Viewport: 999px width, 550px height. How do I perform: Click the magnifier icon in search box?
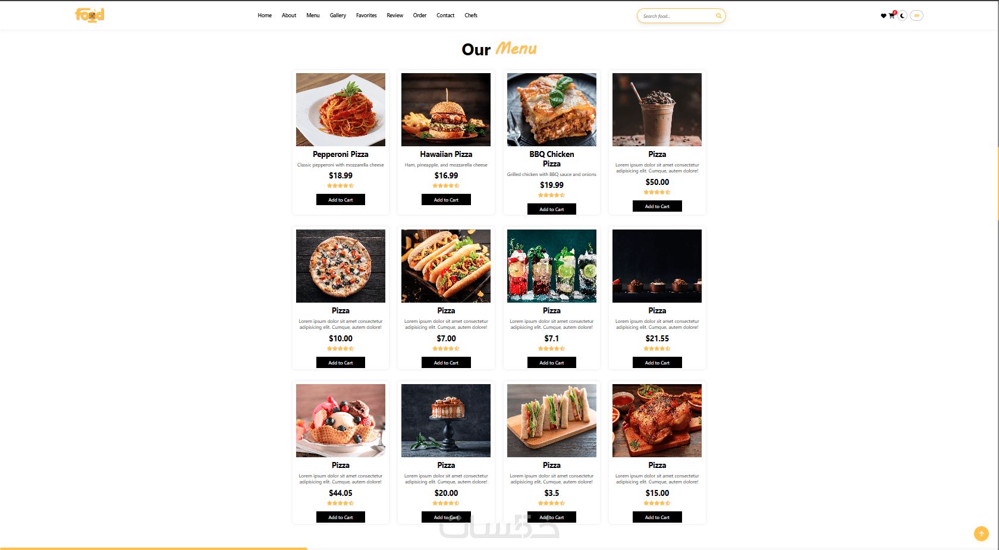pos(718,16)
